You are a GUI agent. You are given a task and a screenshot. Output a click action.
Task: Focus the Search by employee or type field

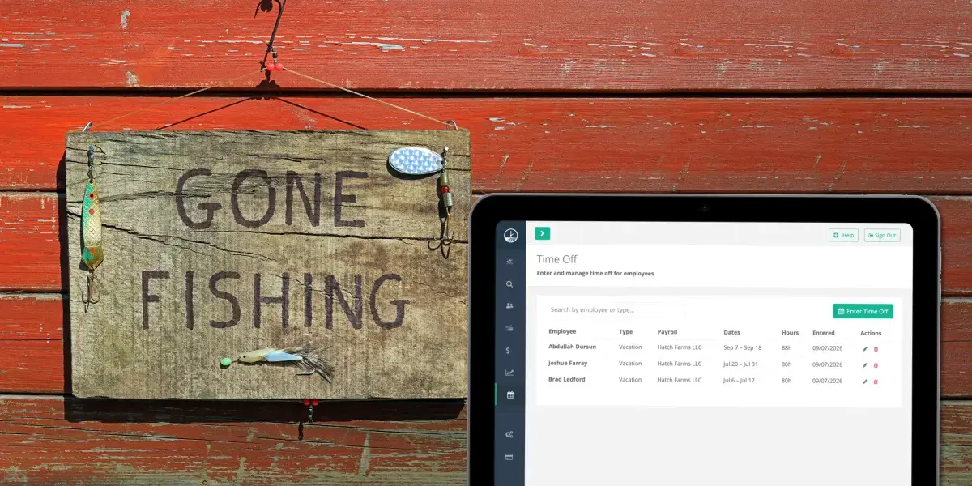[x=616, y=309]
